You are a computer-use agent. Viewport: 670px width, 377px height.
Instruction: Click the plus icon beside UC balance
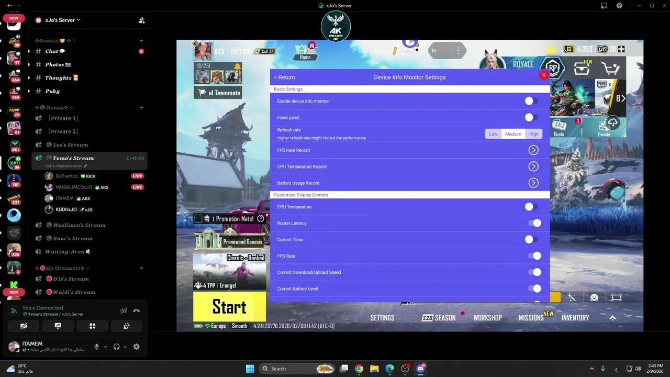pos(621,49)
